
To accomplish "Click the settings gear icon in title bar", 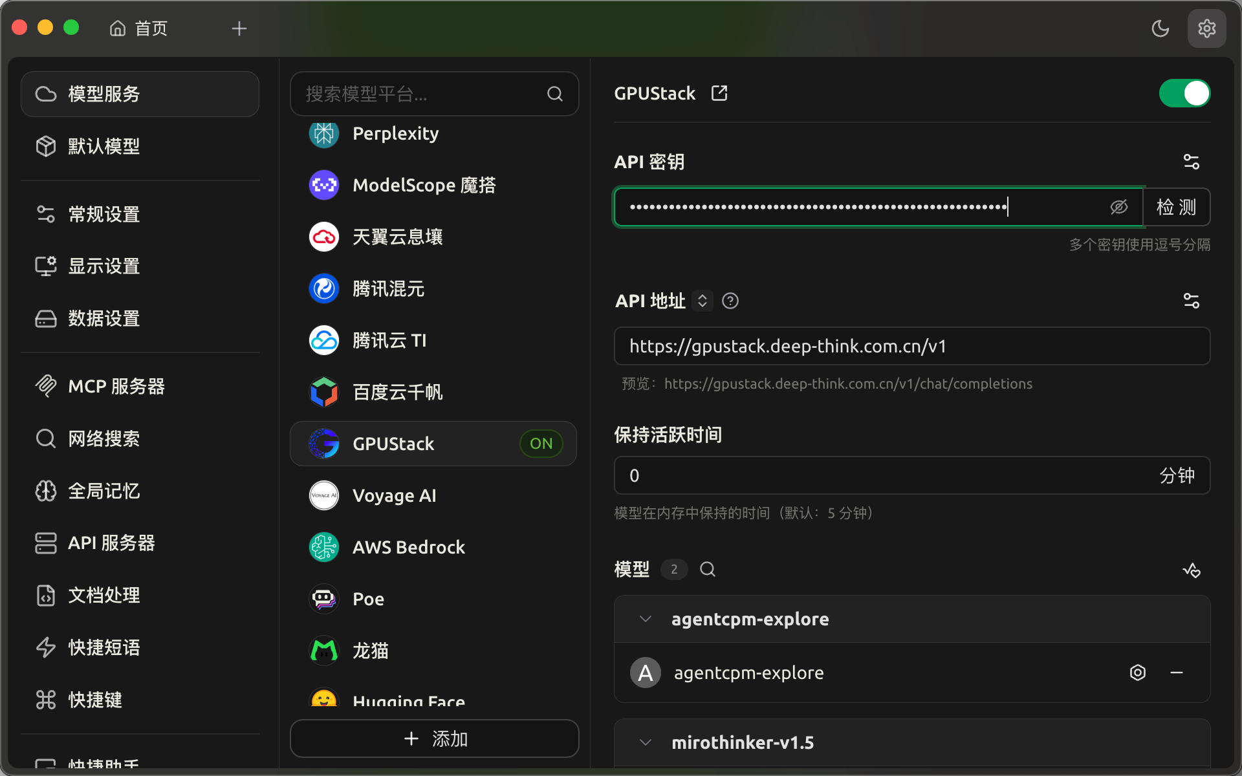I will pos(1206,28).
